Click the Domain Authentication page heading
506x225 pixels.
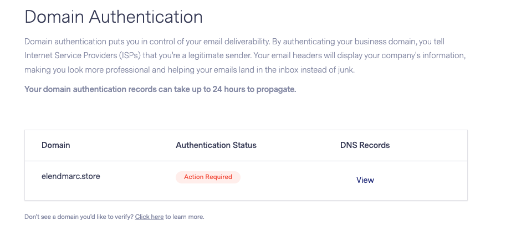114,17
